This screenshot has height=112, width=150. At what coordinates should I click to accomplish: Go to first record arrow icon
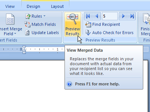point(88,16)
